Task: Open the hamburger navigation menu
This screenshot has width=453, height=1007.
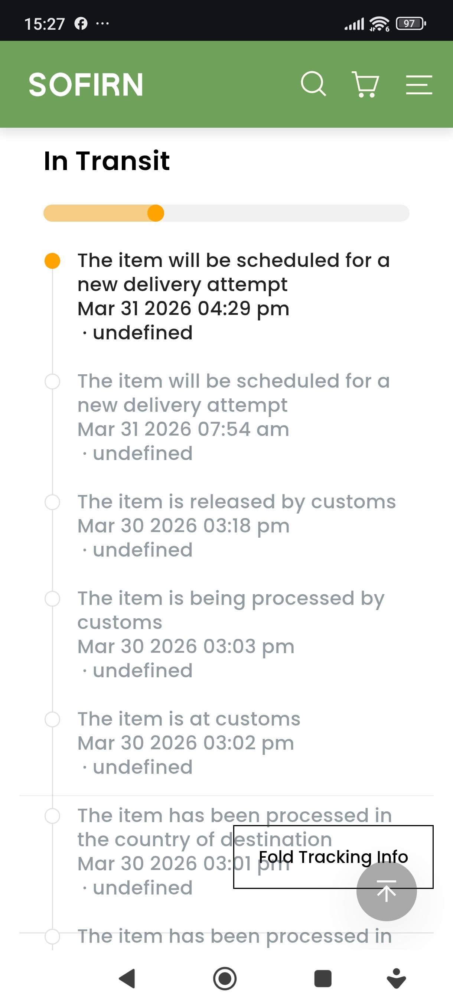Action: coord(418,84)
